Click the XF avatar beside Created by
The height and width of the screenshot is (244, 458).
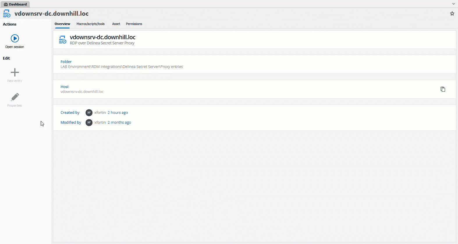(89, 113)
